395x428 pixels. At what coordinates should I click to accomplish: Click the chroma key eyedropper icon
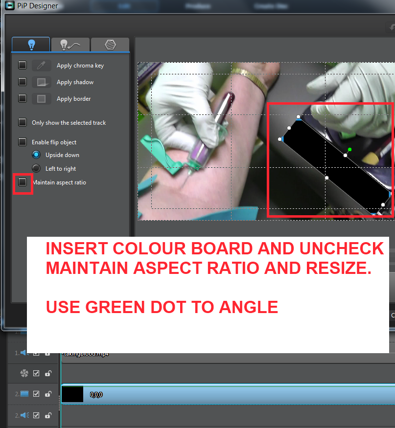click(42, 66)
